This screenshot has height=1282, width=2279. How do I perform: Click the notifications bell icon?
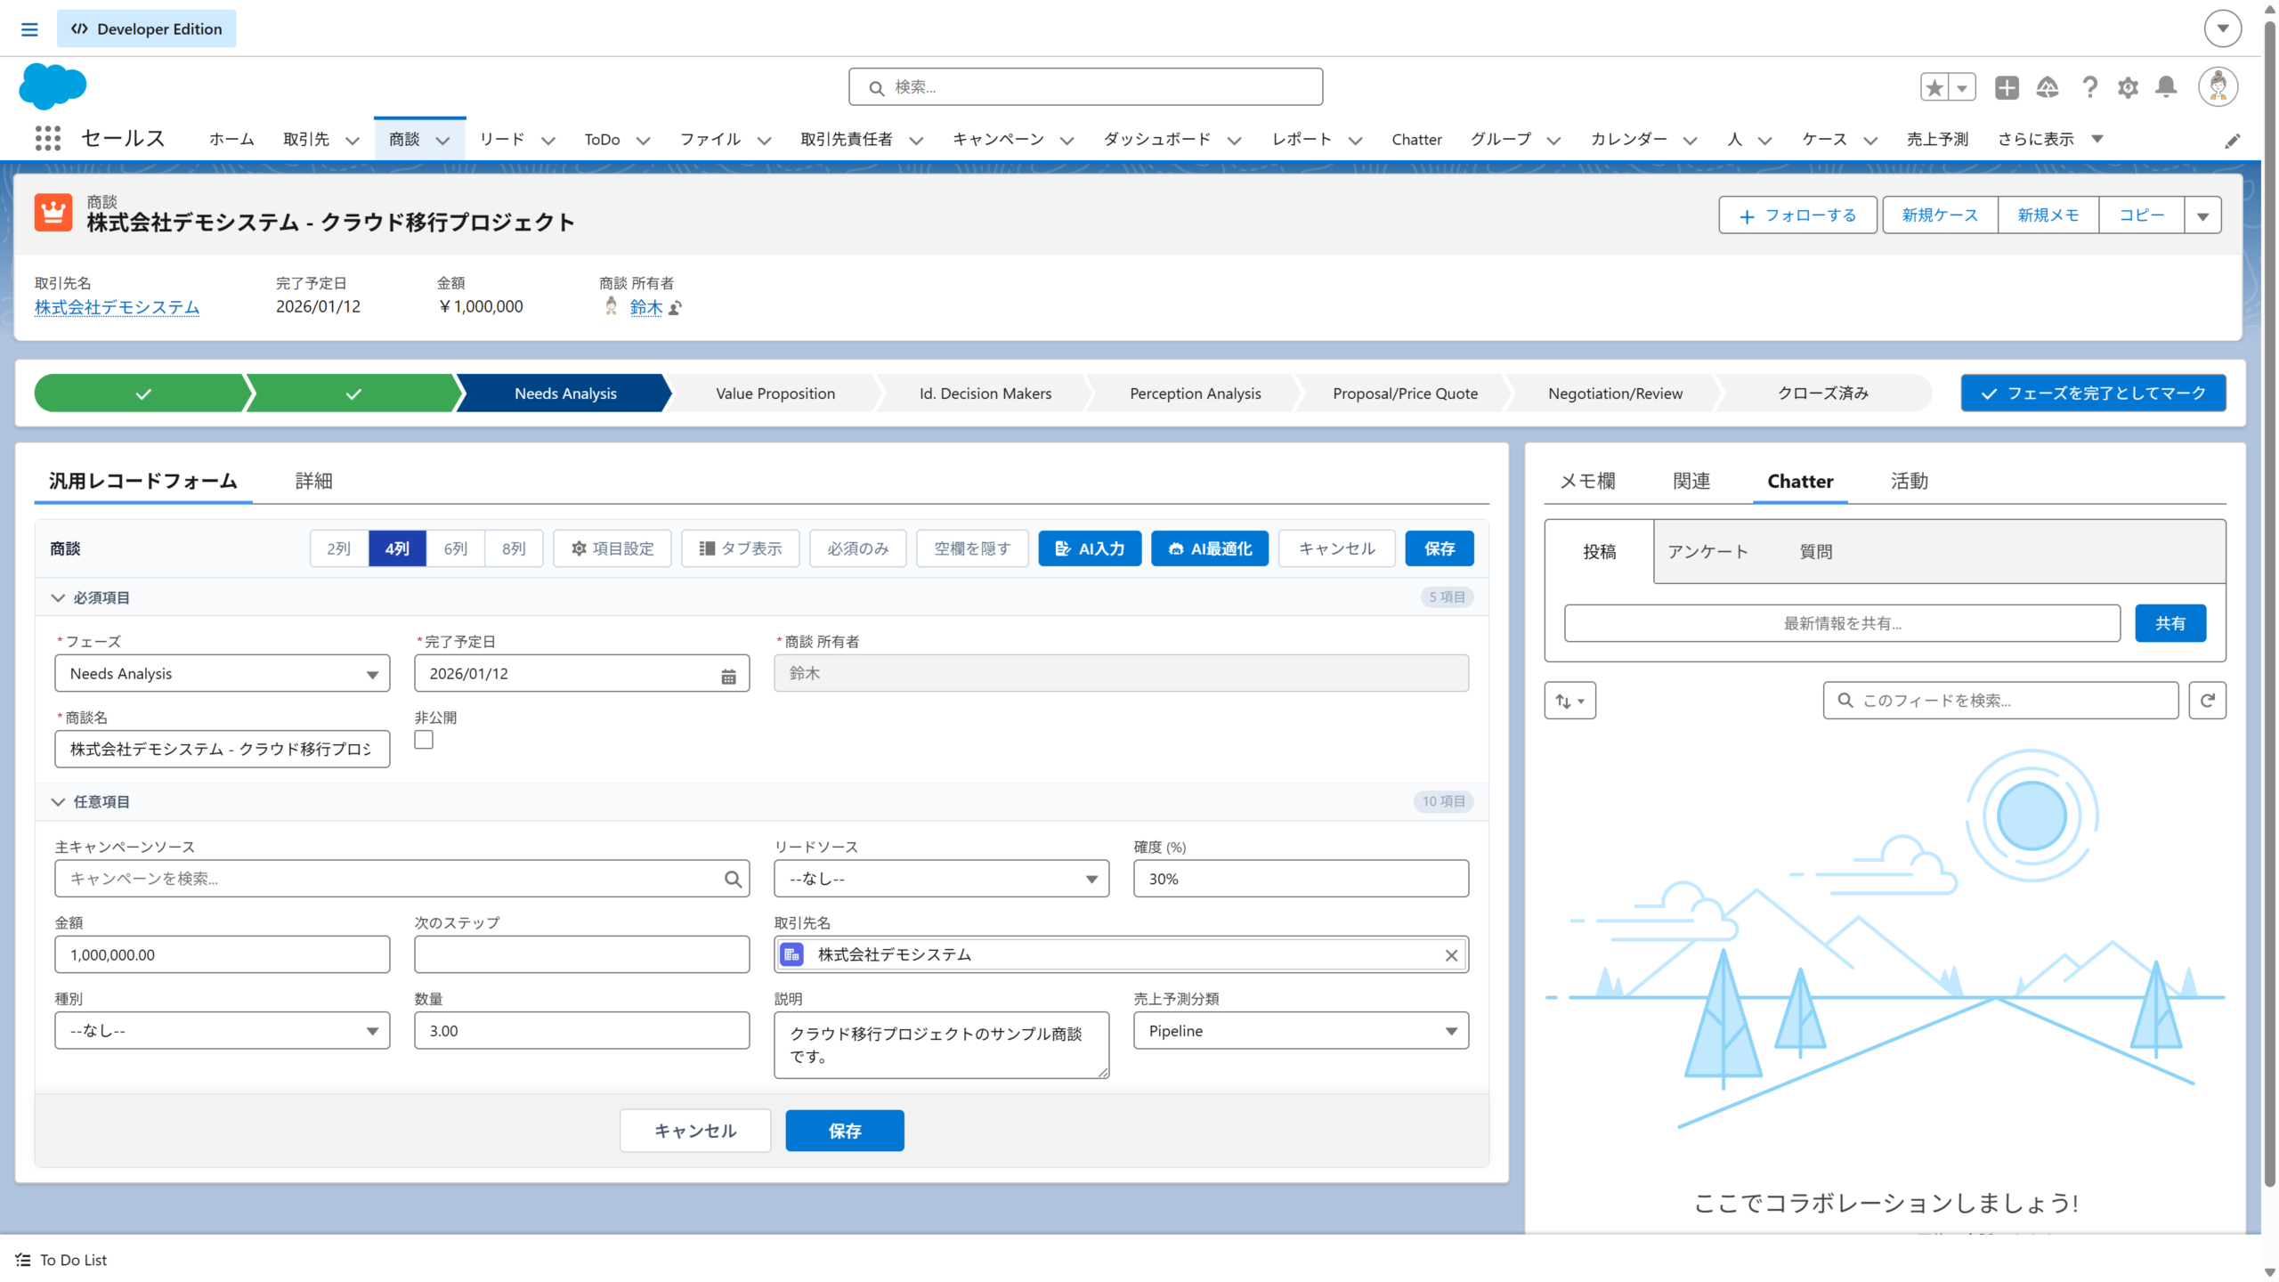2166,87
